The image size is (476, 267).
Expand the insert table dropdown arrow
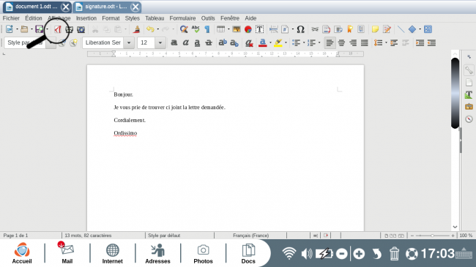click(228, 29)
